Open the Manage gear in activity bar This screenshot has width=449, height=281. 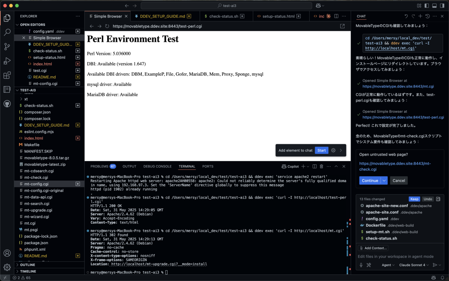tap(7, 267)
